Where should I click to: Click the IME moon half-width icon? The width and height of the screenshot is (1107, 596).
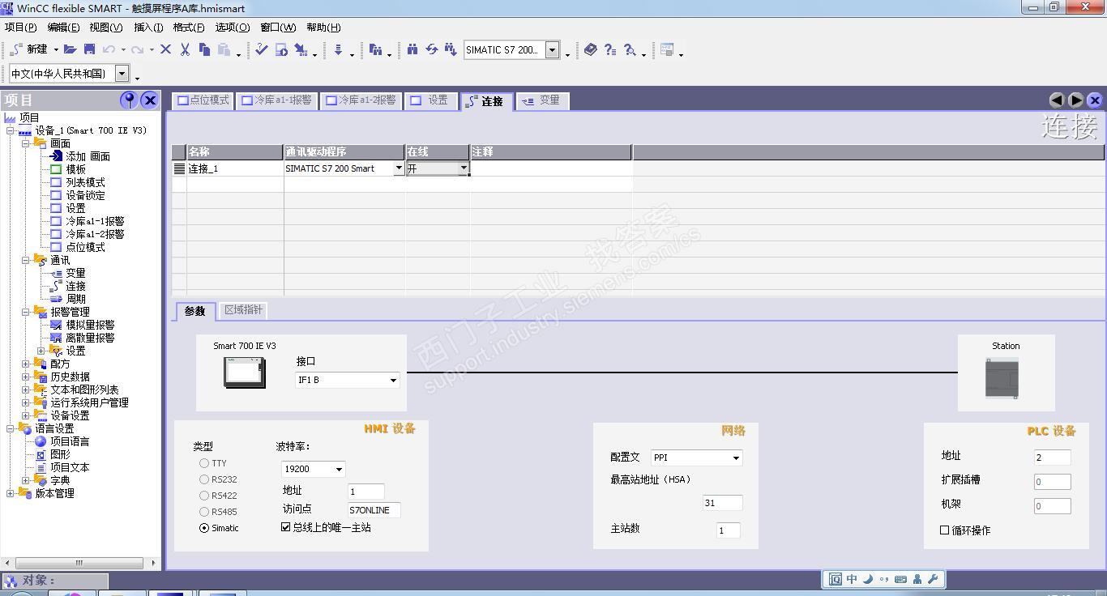pos(868,579)
